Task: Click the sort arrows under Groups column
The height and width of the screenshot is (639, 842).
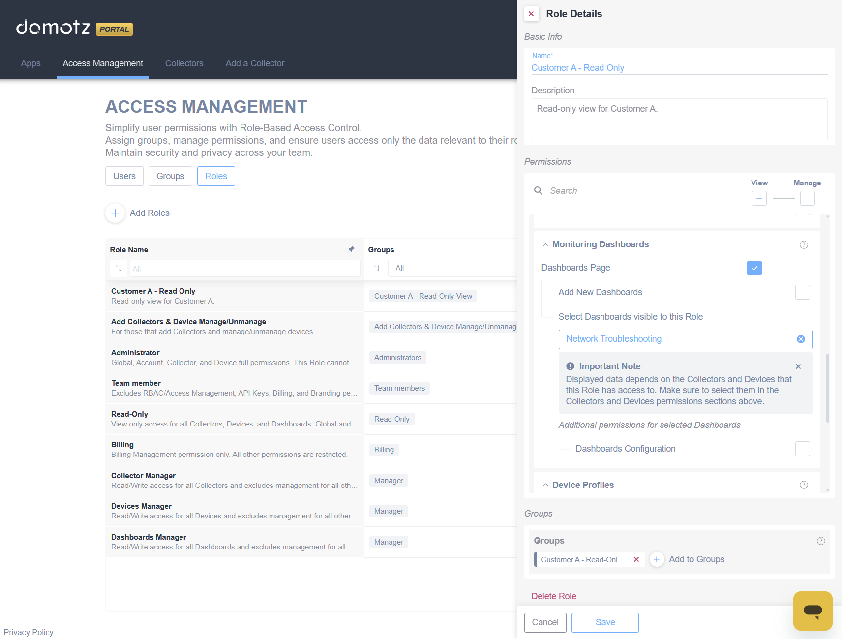Action: 377,268
